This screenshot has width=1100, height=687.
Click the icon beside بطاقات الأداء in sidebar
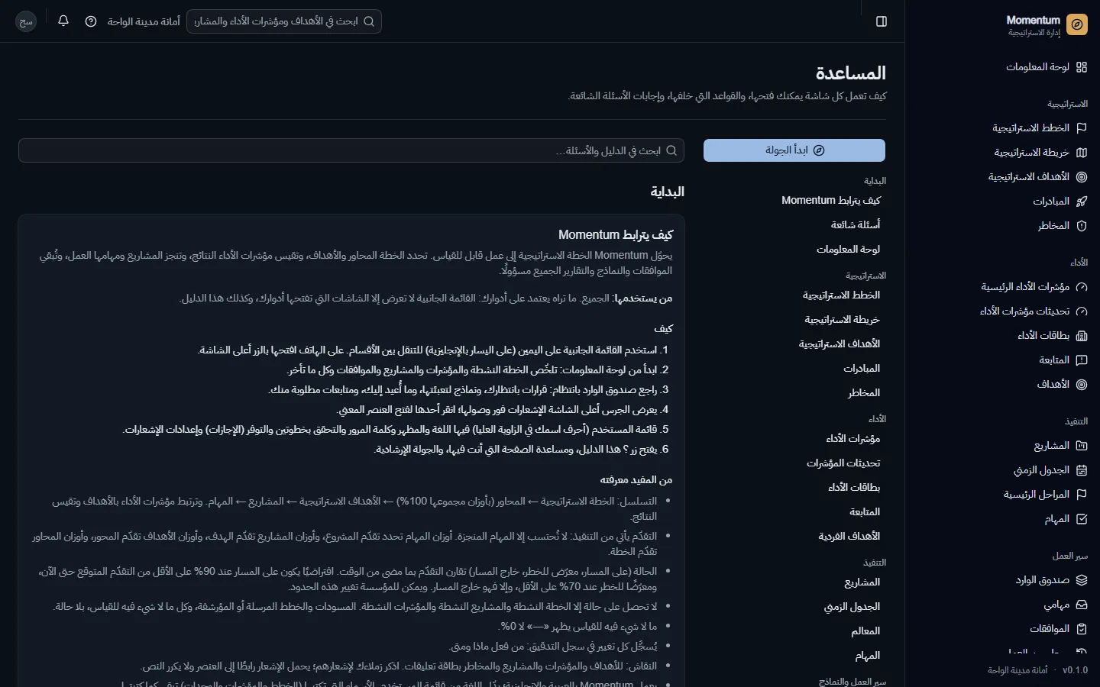click(1082, 336)
